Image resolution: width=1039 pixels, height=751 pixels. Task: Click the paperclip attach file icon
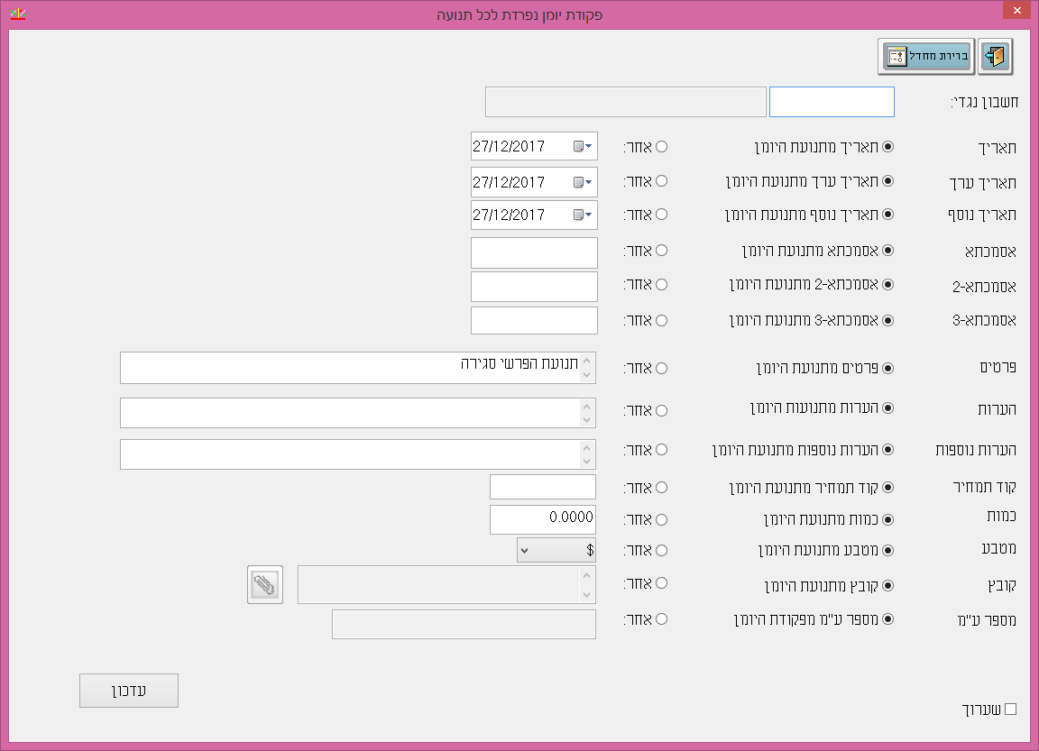point(264,584)
